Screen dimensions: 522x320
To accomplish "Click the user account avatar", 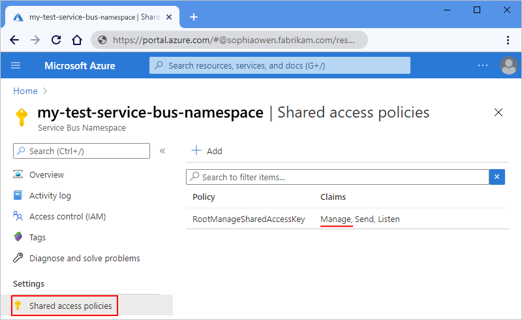I will pyautogui.click(x=508, y=65).
